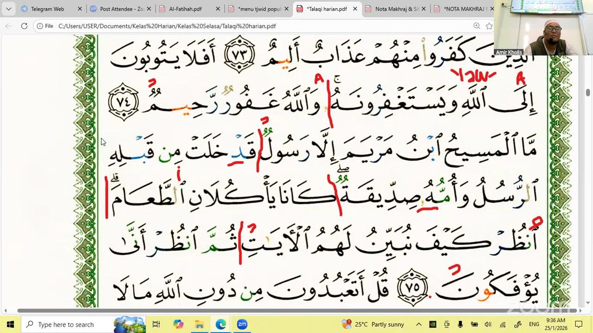Click the microphone tray icon
The width and height of the screenshot is (593, 333).
tap(460, 324)
